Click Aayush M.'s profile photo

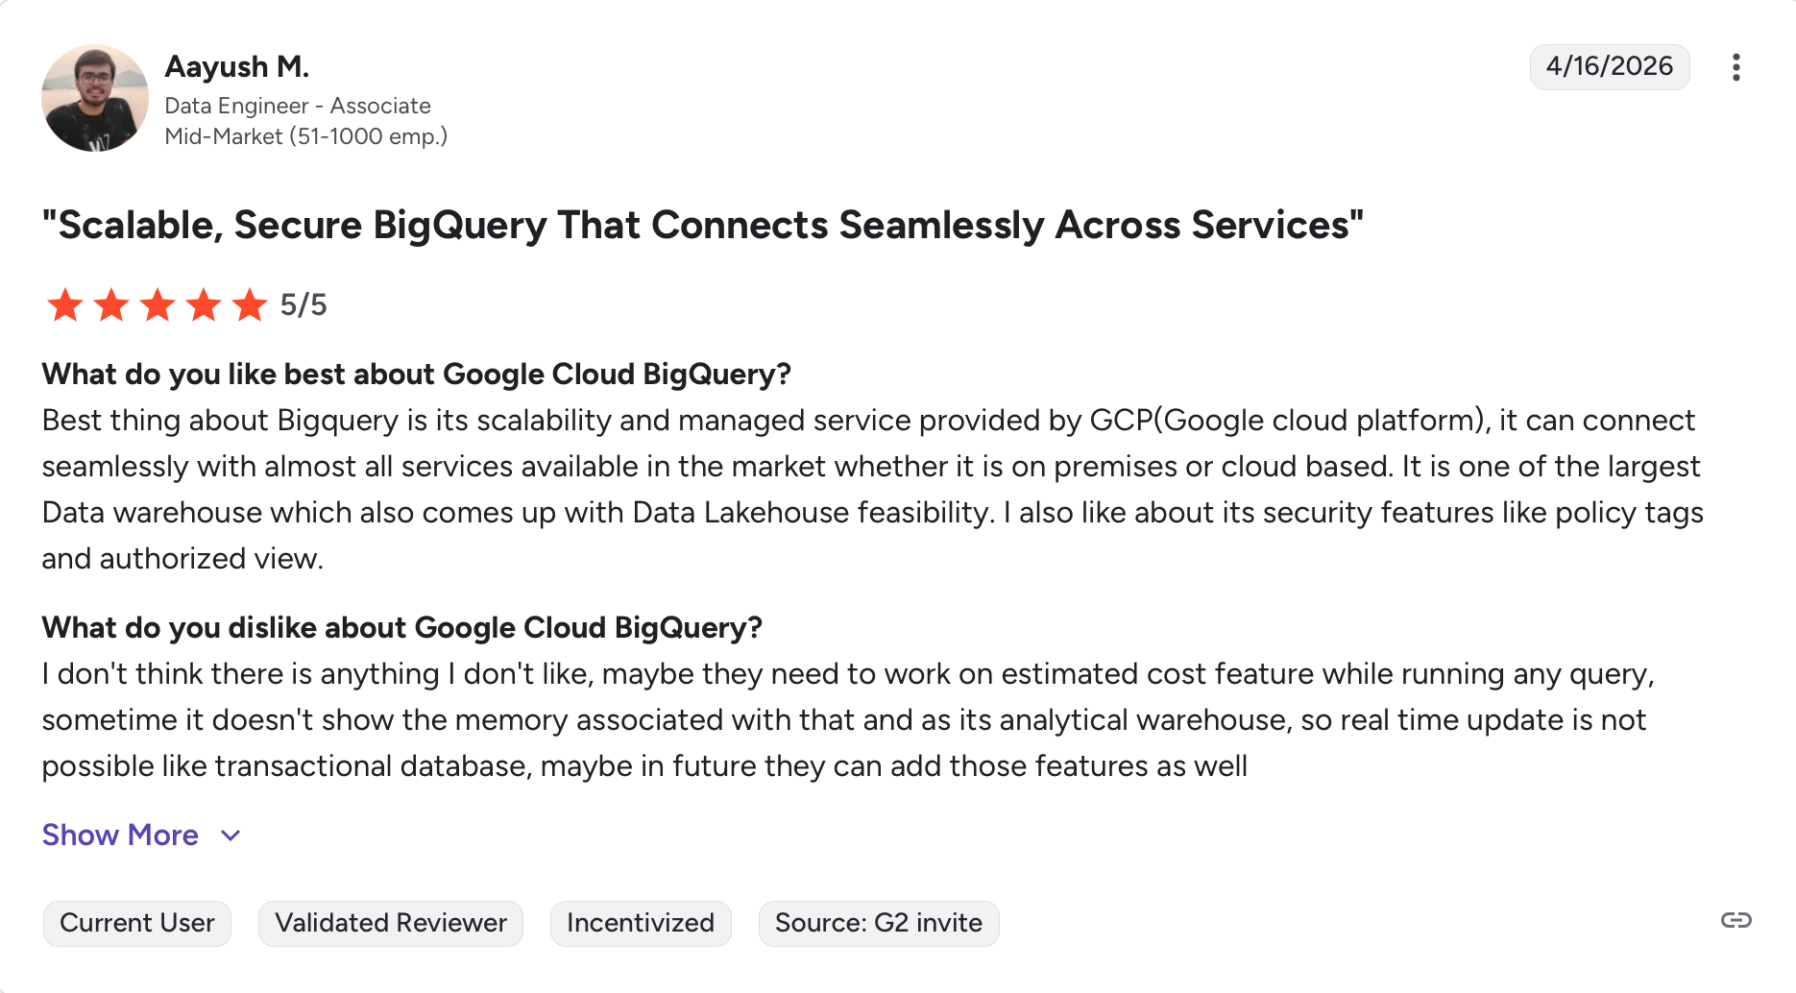coord(95,98)
